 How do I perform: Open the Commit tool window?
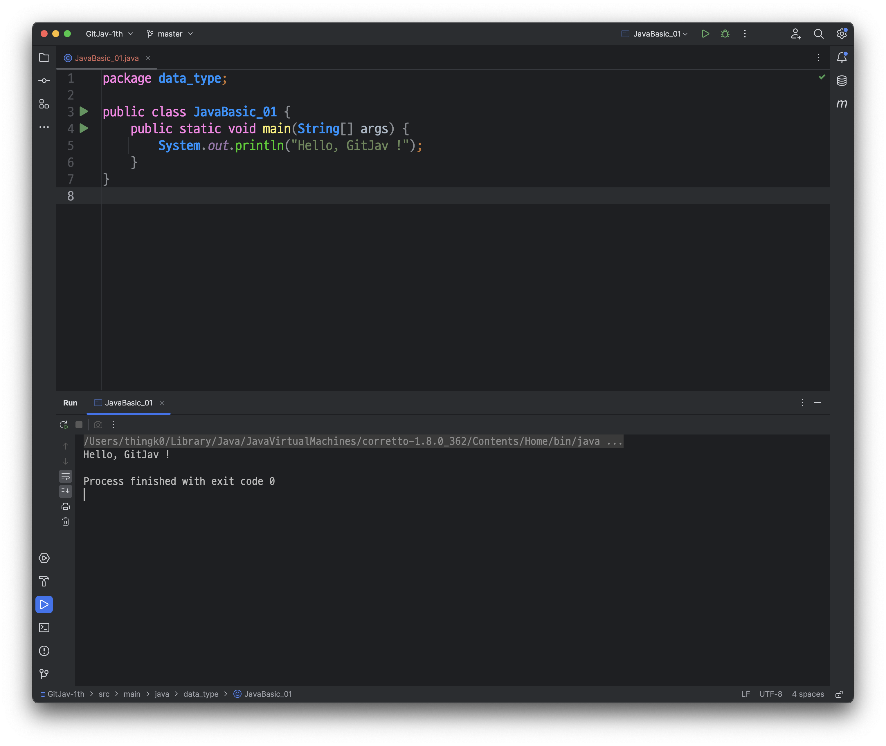click(x=44, y=81)
